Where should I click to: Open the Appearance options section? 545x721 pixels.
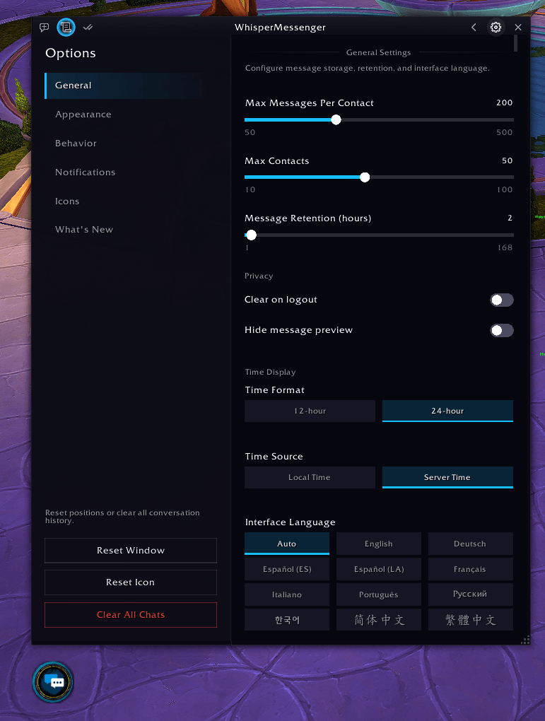tap(83, 115)
